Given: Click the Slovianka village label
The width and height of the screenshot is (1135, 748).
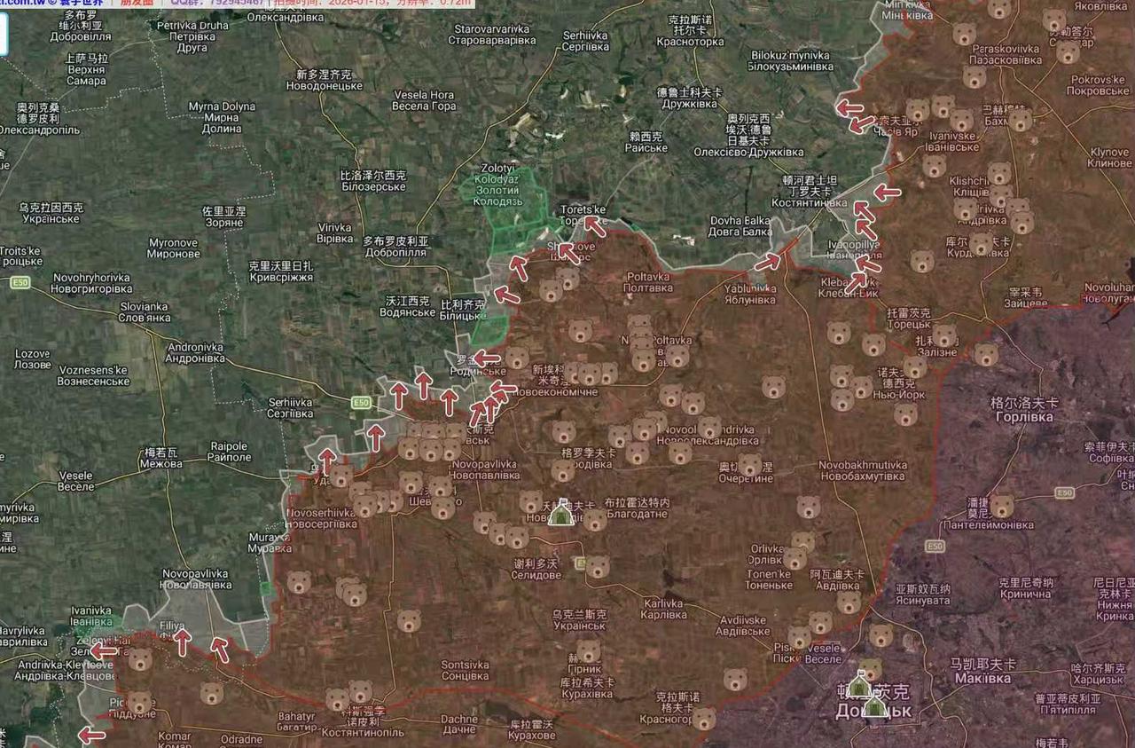Looking at the screenshot, I should 145,312.
